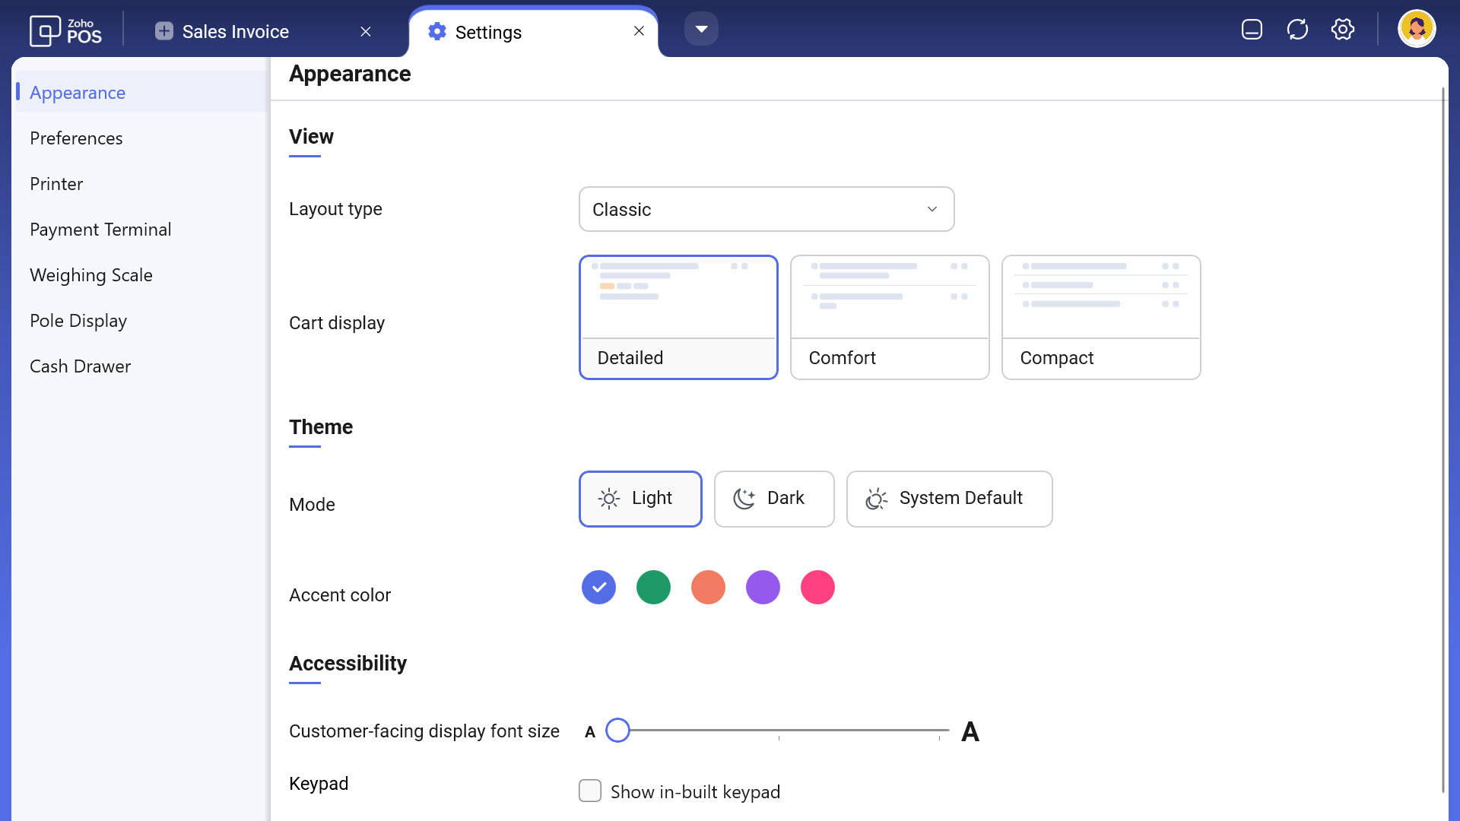Click the Zoho POS logo icon
The image size is (1460, 821).
coord(46,31)
